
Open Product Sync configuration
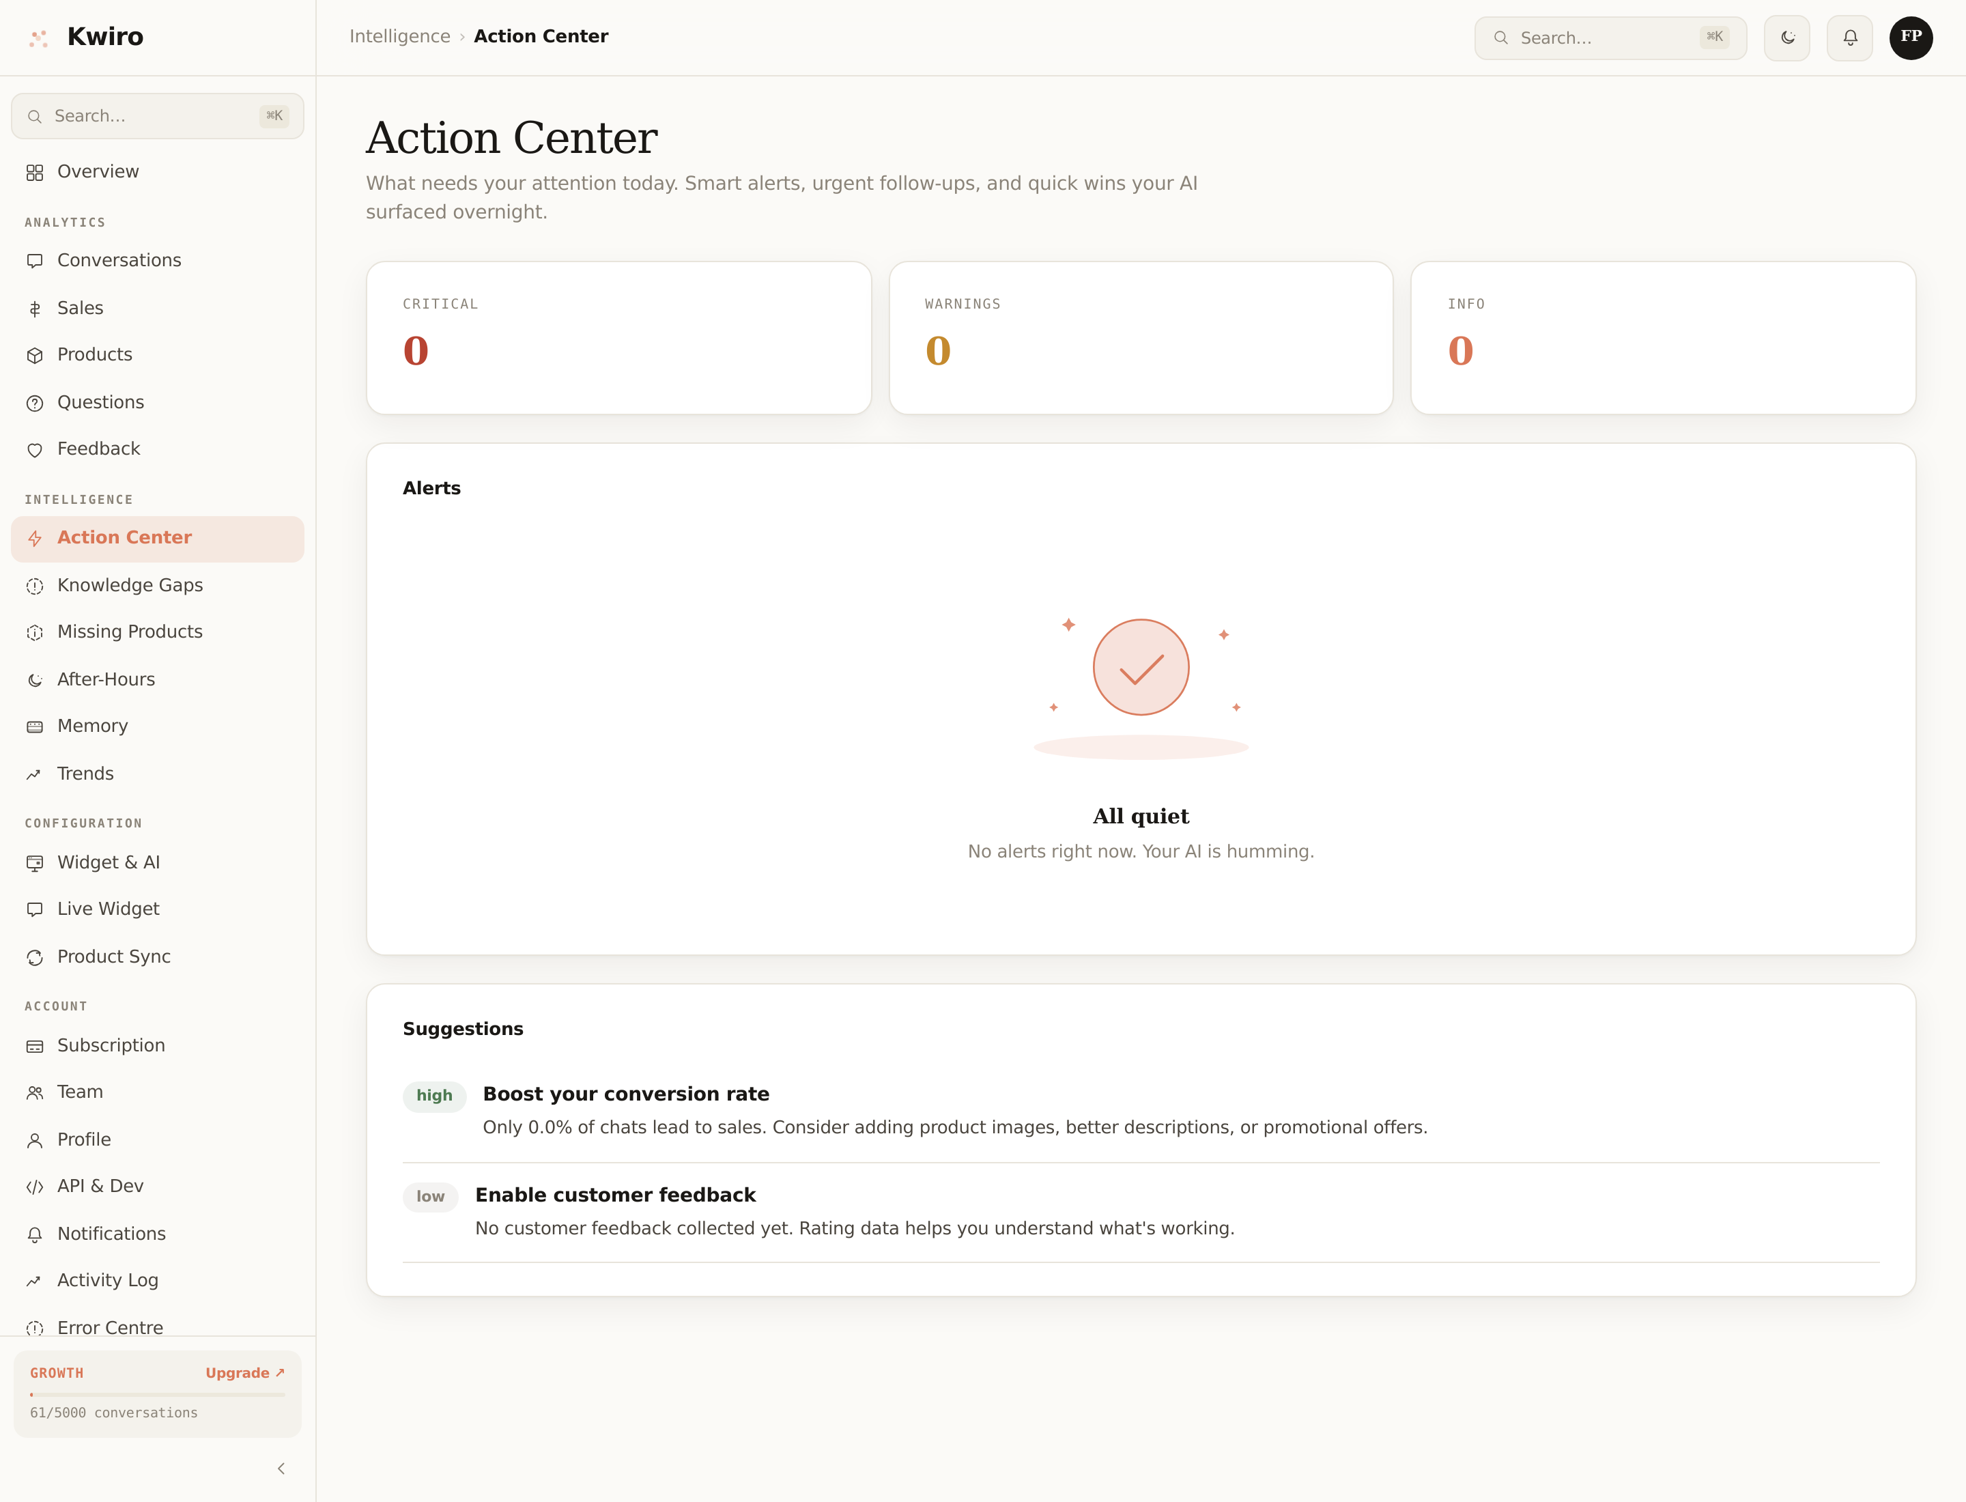click(x=158, y=957)
